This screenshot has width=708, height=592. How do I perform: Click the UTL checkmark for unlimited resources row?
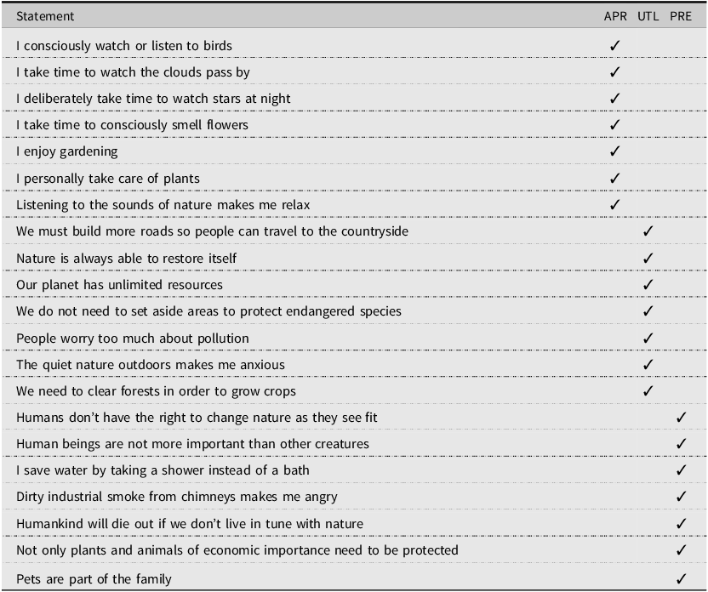click(648, 285)
